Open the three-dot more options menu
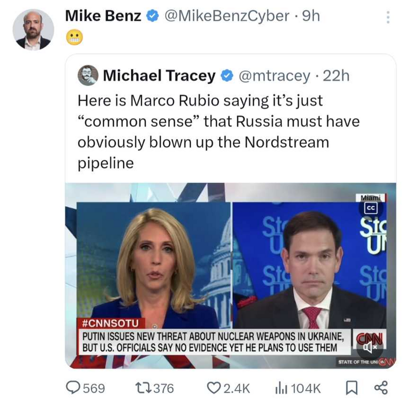The width and height of the screenshot is (409, 401). click(388, 17)
